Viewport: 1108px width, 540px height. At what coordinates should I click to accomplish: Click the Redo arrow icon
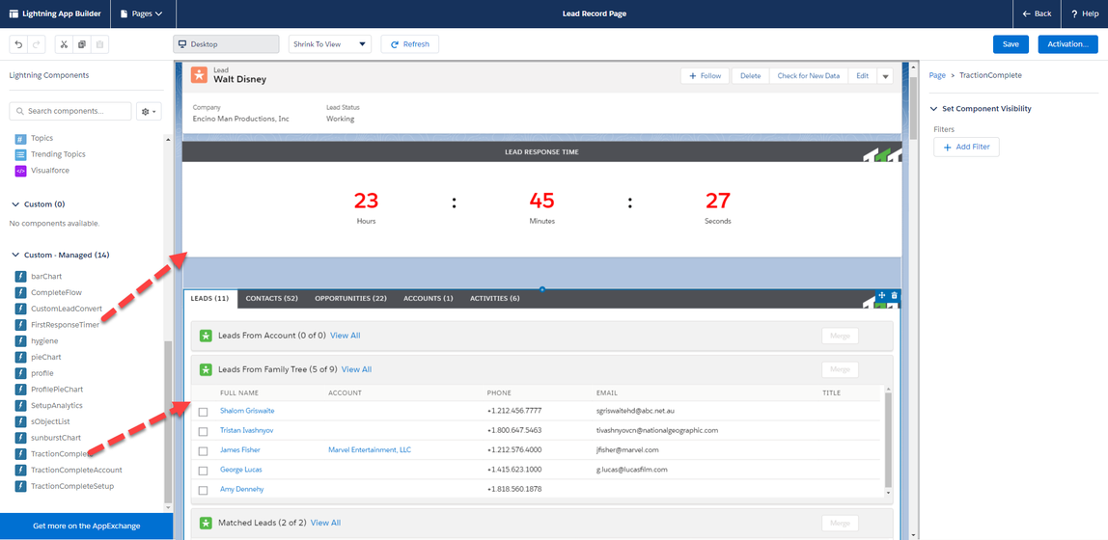point(38,44)
